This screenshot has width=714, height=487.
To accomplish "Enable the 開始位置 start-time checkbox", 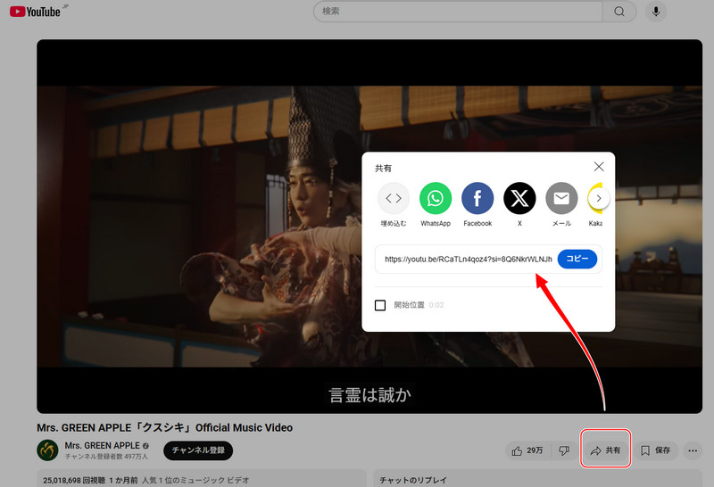I will tap(380, 305).
